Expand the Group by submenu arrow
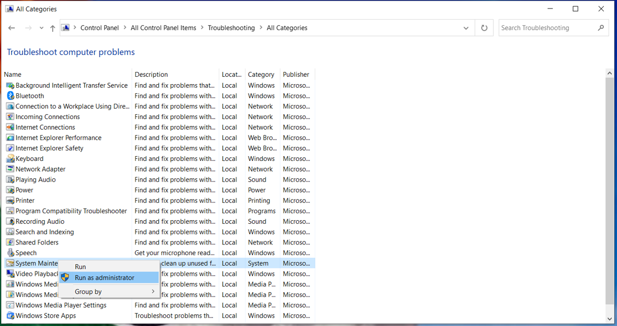 (x=153, y=292)
